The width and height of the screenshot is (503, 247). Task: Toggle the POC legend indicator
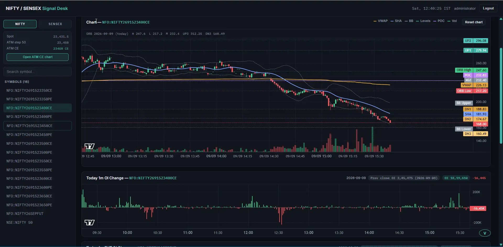click(x=439, y=21)
